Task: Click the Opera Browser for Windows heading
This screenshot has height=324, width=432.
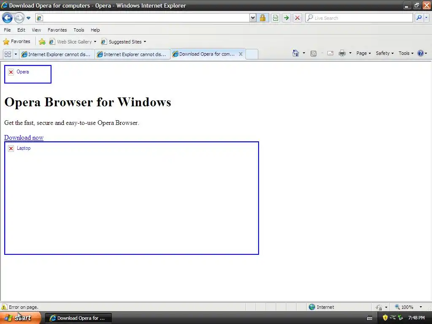Action: coord(88,102)
